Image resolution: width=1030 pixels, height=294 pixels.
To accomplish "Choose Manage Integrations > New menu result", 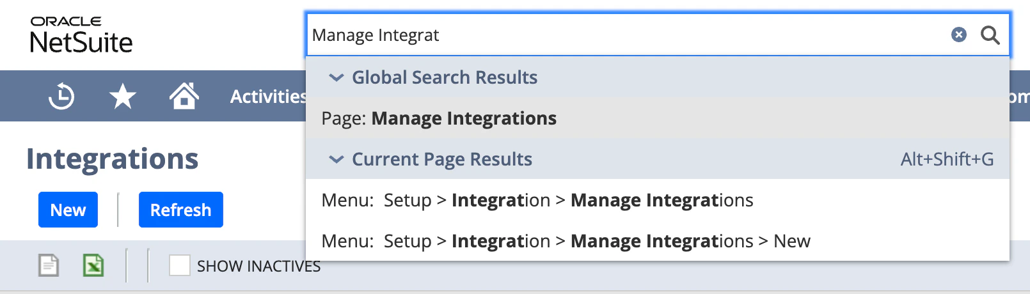I will tap(658, 241).
